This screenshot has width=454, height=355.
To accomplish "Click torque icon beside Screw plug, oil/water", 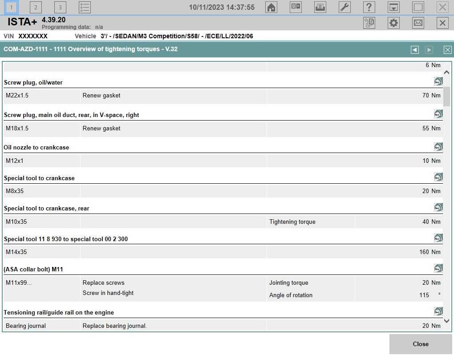I will pyautogui.click(x=438, y=81).
